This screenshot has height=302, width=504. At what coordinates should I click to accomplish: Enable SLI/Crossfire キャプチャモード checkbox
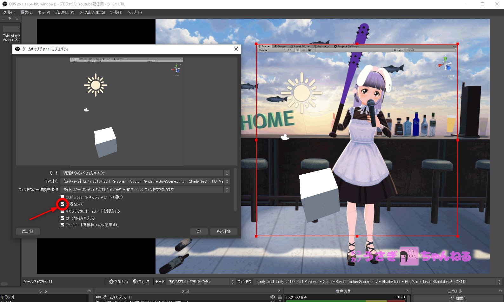(x=62, y=197)
